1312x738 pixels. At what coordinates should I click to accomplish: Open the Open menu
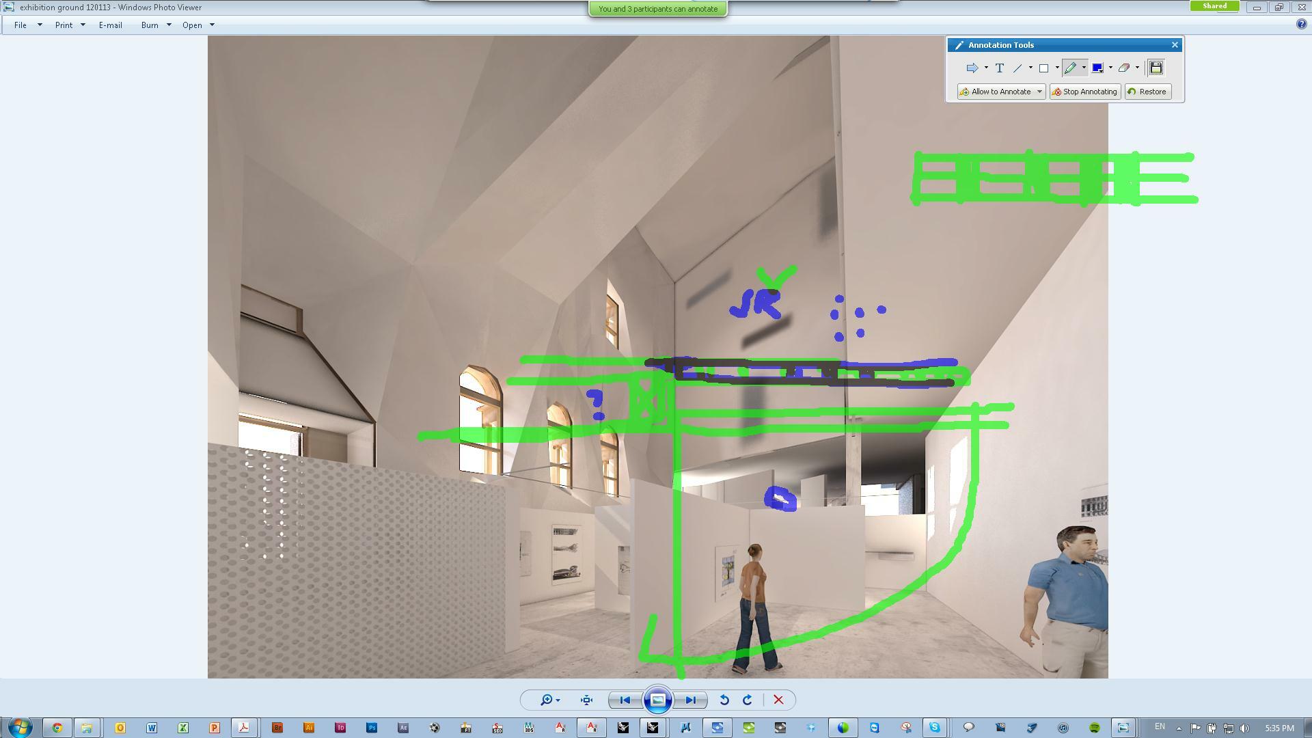coord(198,25)
